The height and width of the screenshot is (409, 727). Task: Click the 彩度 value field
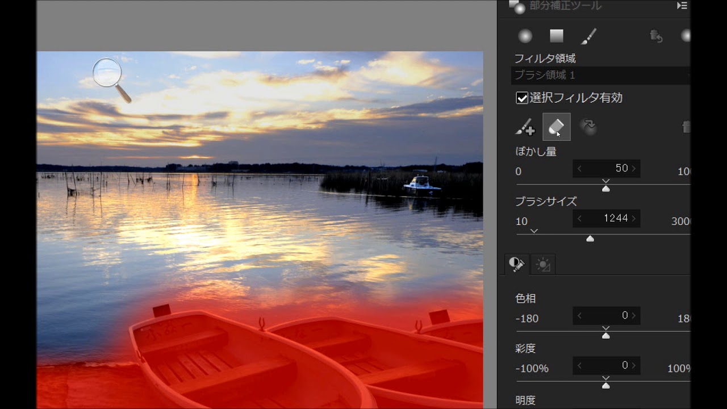(607, 366)
